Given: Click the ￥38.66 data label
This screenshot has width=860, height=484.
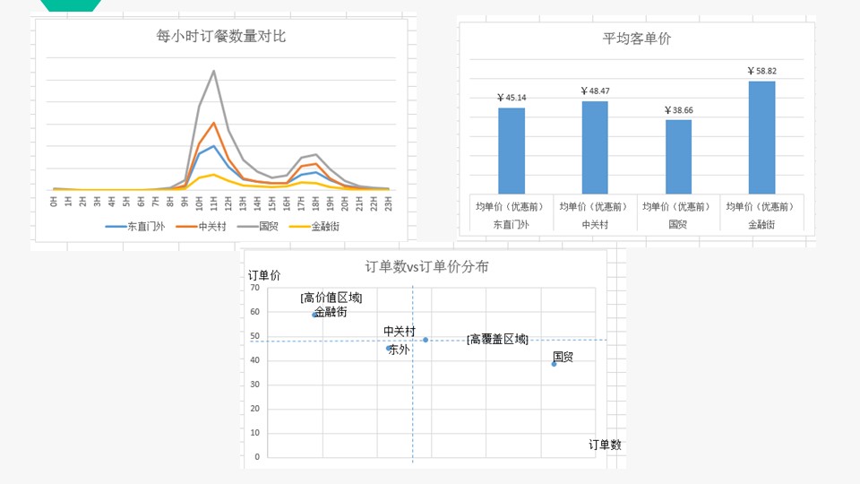Looking at the screenshot, I should (678, 110).
